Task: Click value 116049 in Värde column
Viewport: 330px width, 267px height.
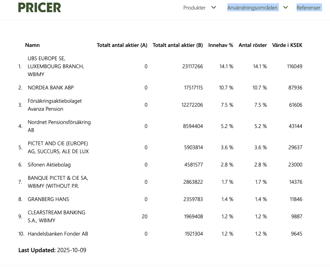Action: (x=295, y=66)
